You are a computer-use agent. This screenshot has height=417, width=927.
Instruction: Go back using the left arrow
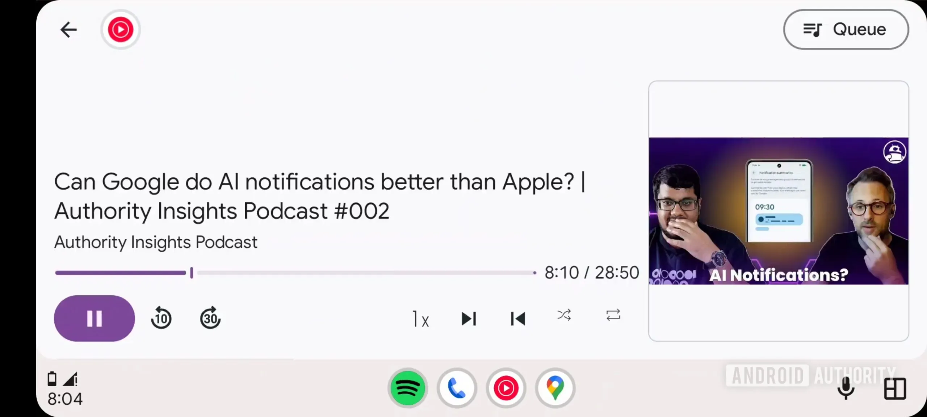(68, 30)
